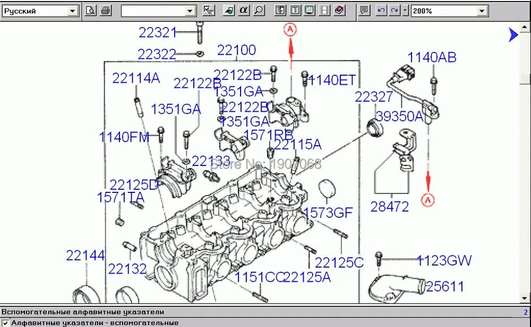Click the Redo arrow icon

coord(393,10)
